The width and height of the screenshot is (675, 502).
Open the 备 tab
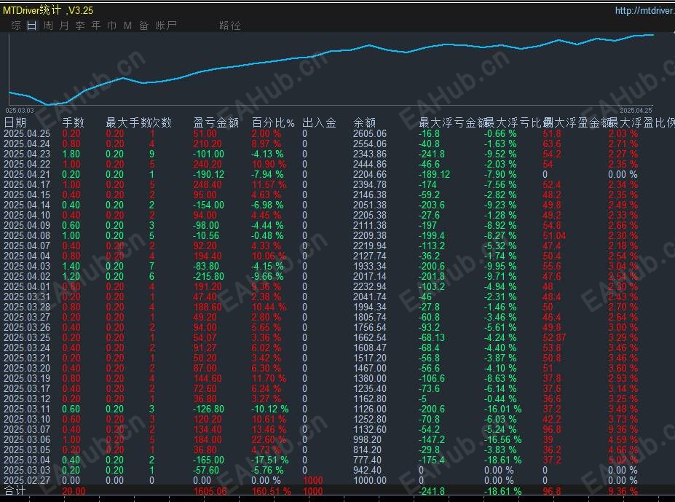pos(143,26)
